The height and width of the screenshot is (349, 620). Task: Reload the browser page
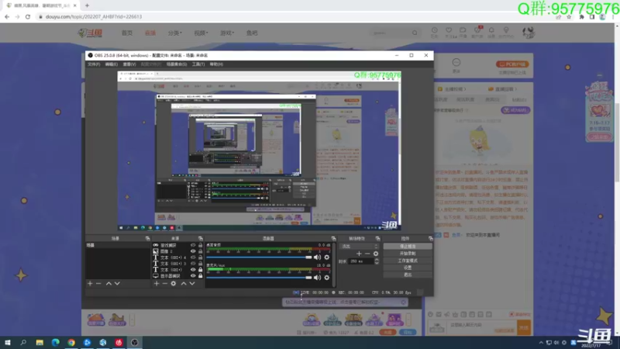point(28,16)
